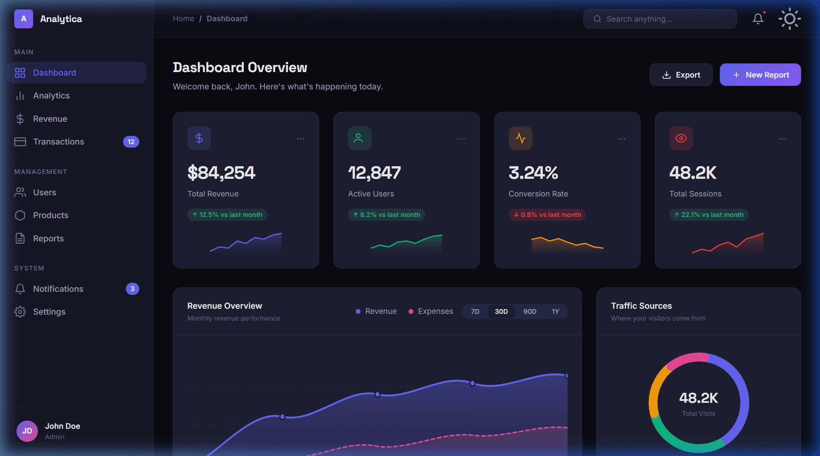Select the Revenue sidebar icon

pos(20,119)
